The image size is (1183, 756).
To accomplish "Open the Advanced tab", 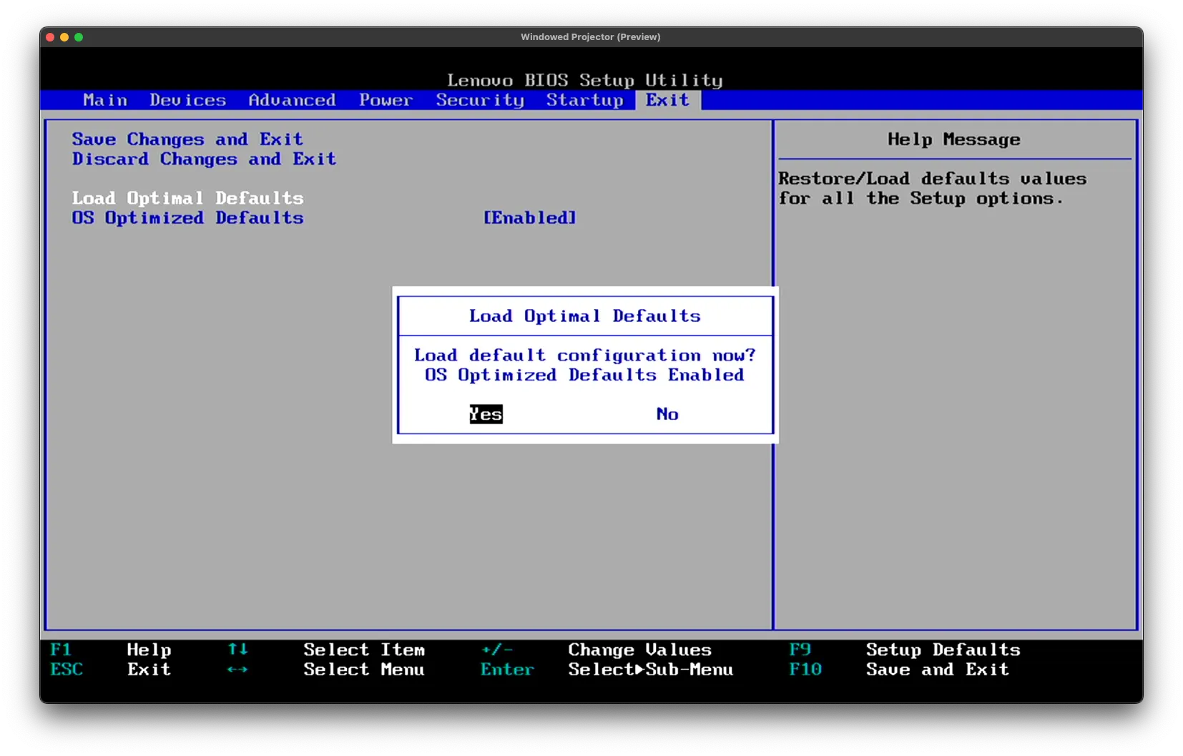I will 292,100.
